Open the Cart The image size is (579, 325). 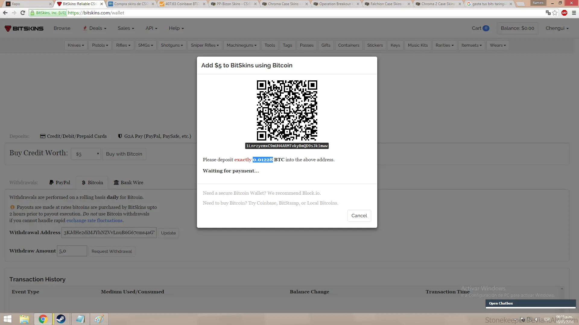(480, 28)
